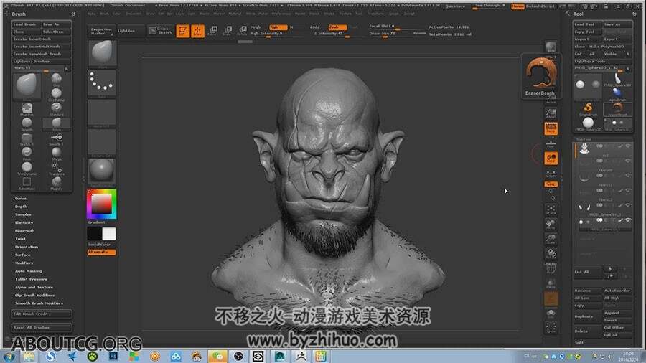
Task: Open the Zplugin menu
Action: click(394, 14)
